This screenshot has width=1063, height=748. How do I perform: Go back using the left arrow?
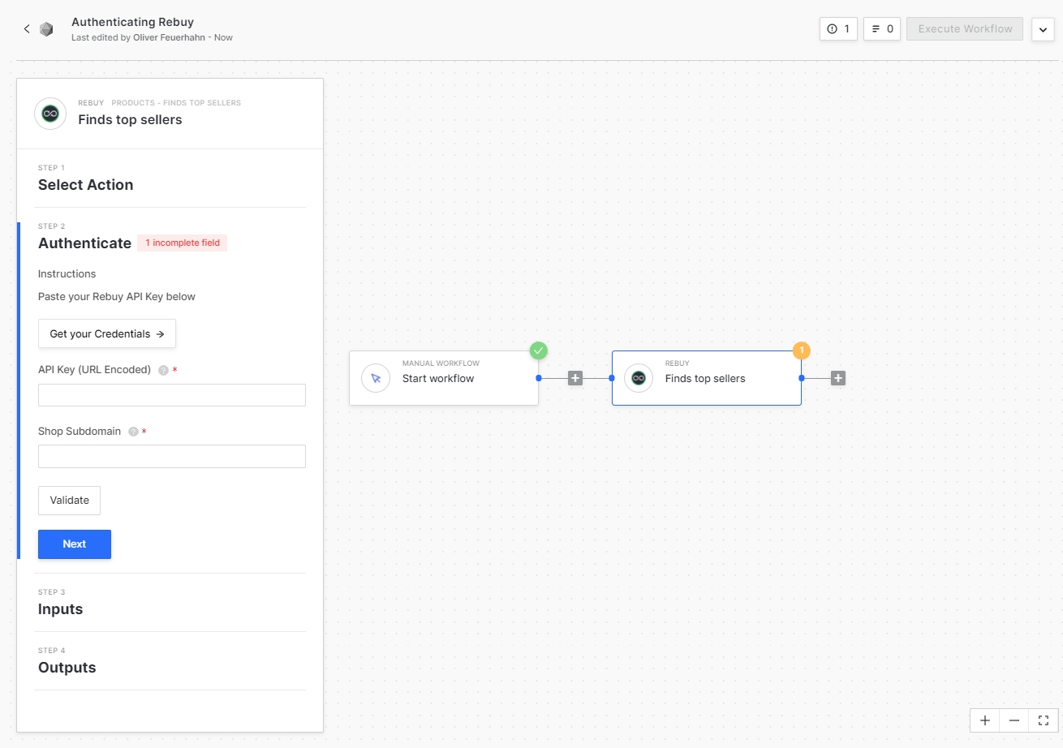pyautogui.click(x=27, y=29)
